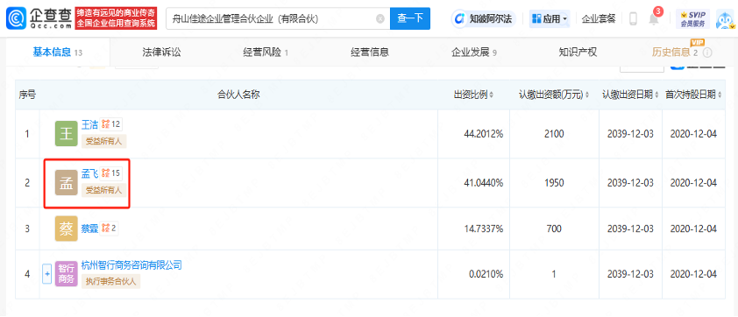Click the SVIP member service badge
This screenshot has height=317, width=738.
pyautogui.click(x=692, y=18)
